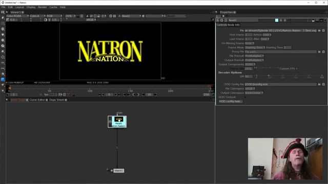Screen dimensions: 328x184
Task: Open the File menu
Action: point(4,7)
